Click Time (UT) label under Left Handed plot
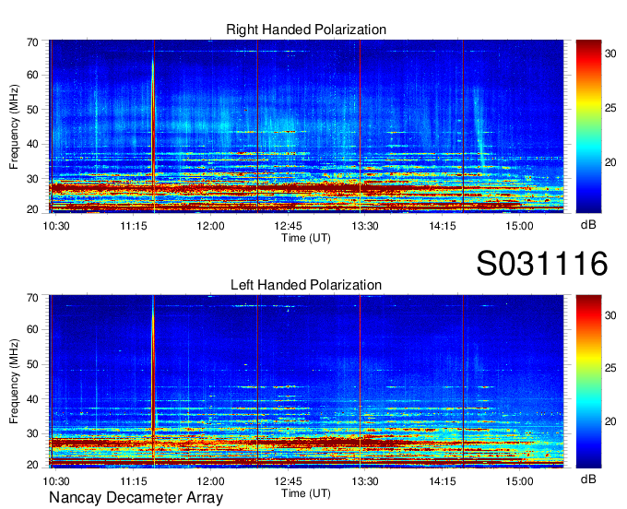This screenshot has height=509, width=627. pos(306,493)
